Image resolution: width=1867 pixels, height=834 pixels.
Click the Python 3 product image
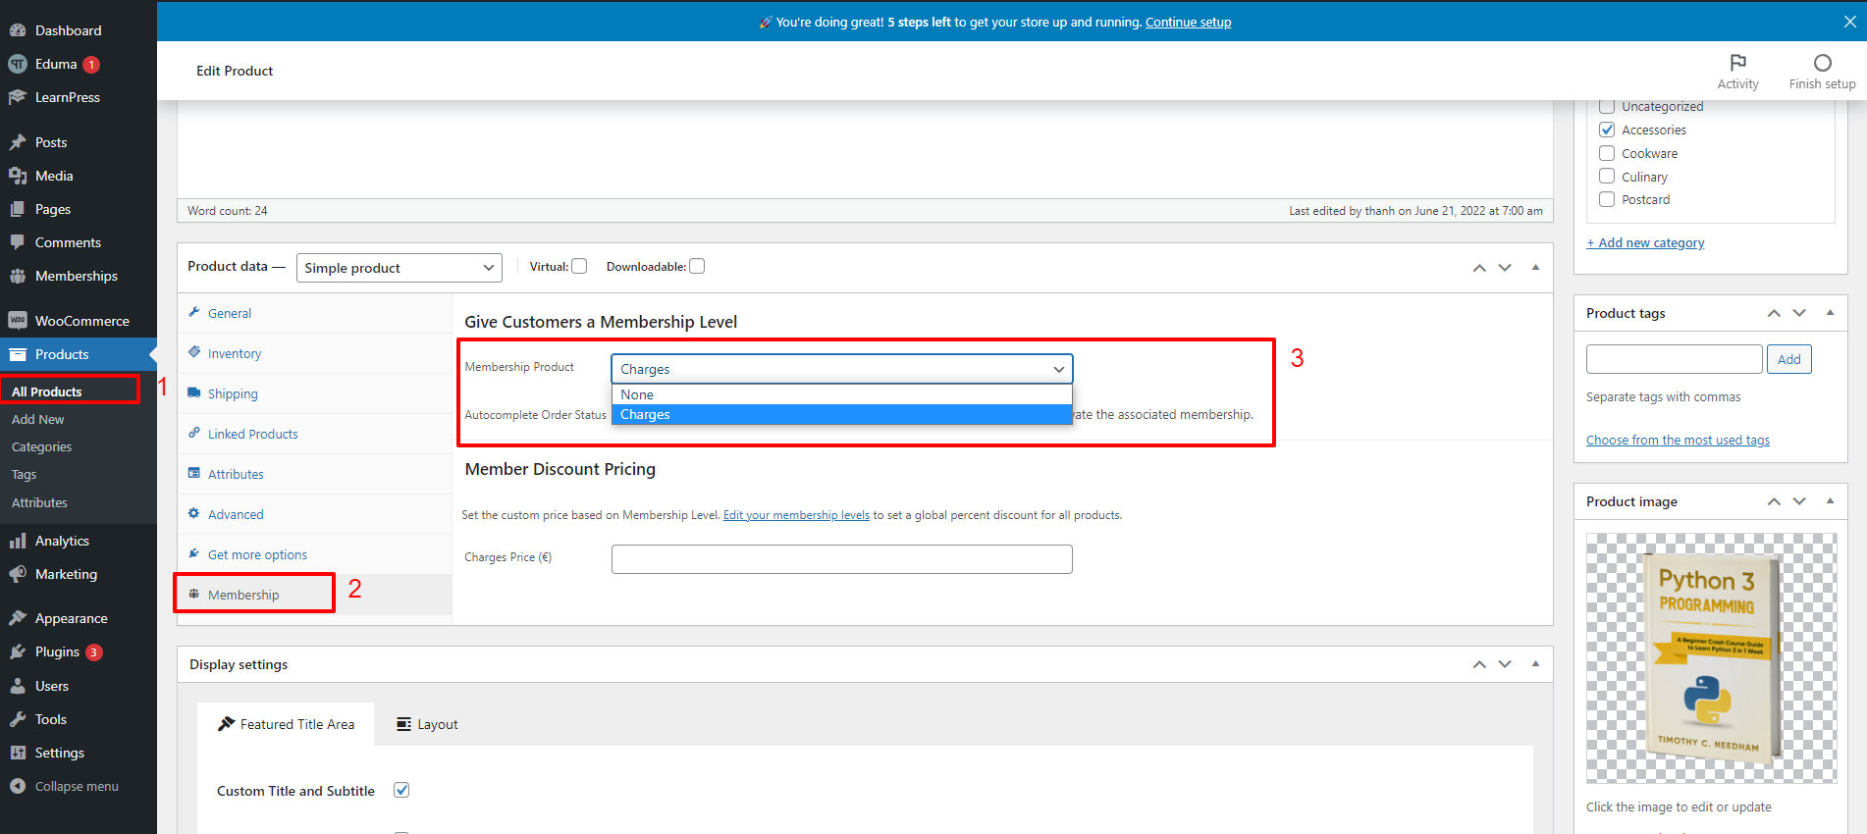(x=1711, y=657)
